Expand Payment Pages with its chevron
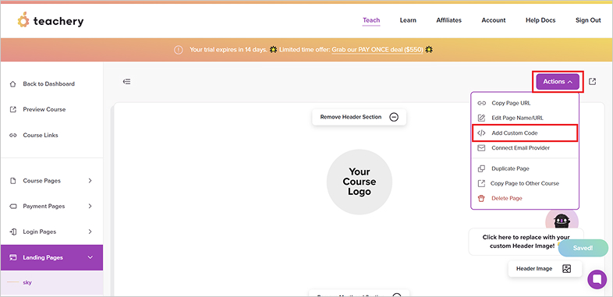613x297 pixels. (90, 207)
